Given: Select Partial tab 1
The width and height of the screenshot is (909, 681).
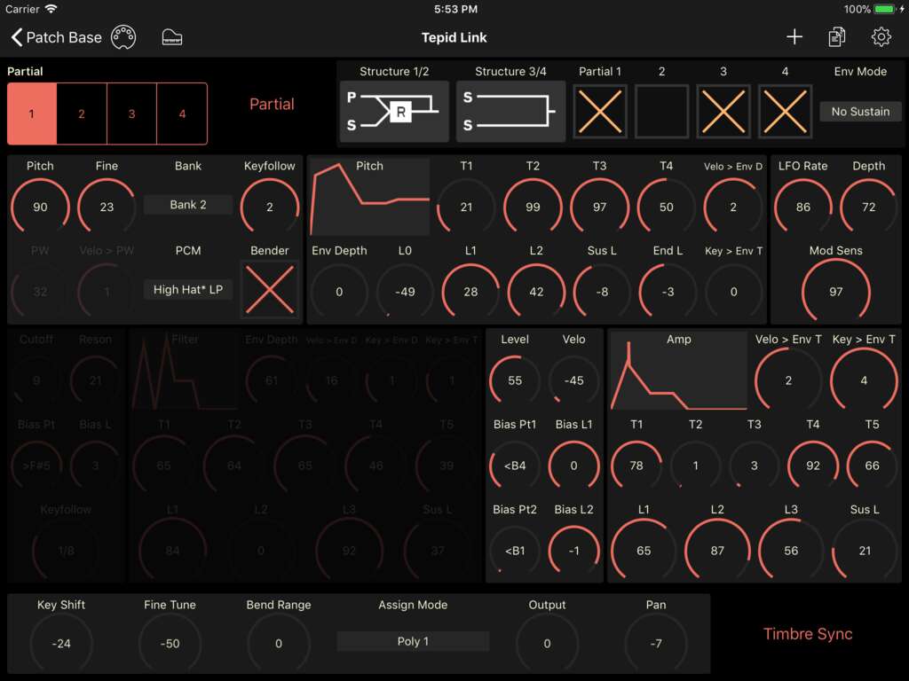Looking at the screenshot, I should pyautogui.click(x=32, y=113).
